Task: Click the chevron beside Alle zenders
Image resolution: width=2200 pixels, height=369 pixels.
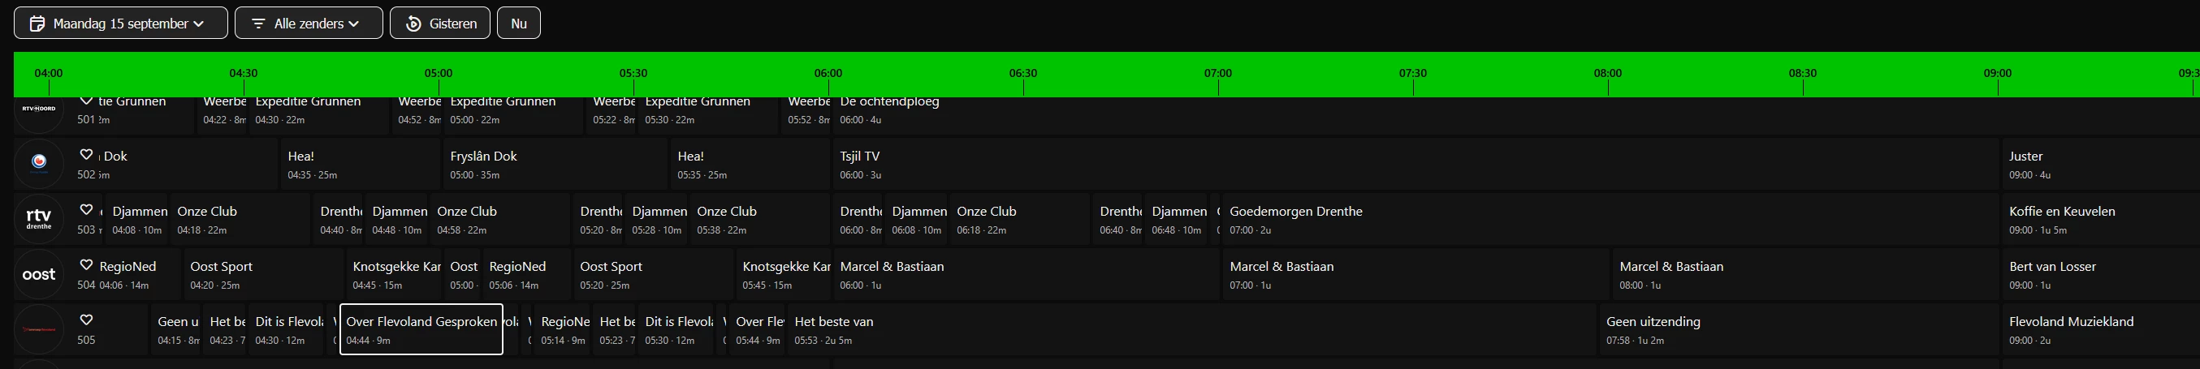Action: point(354,24)
